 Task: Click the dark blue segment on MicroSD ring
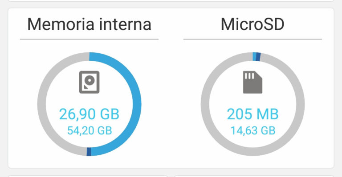(258, 57)
